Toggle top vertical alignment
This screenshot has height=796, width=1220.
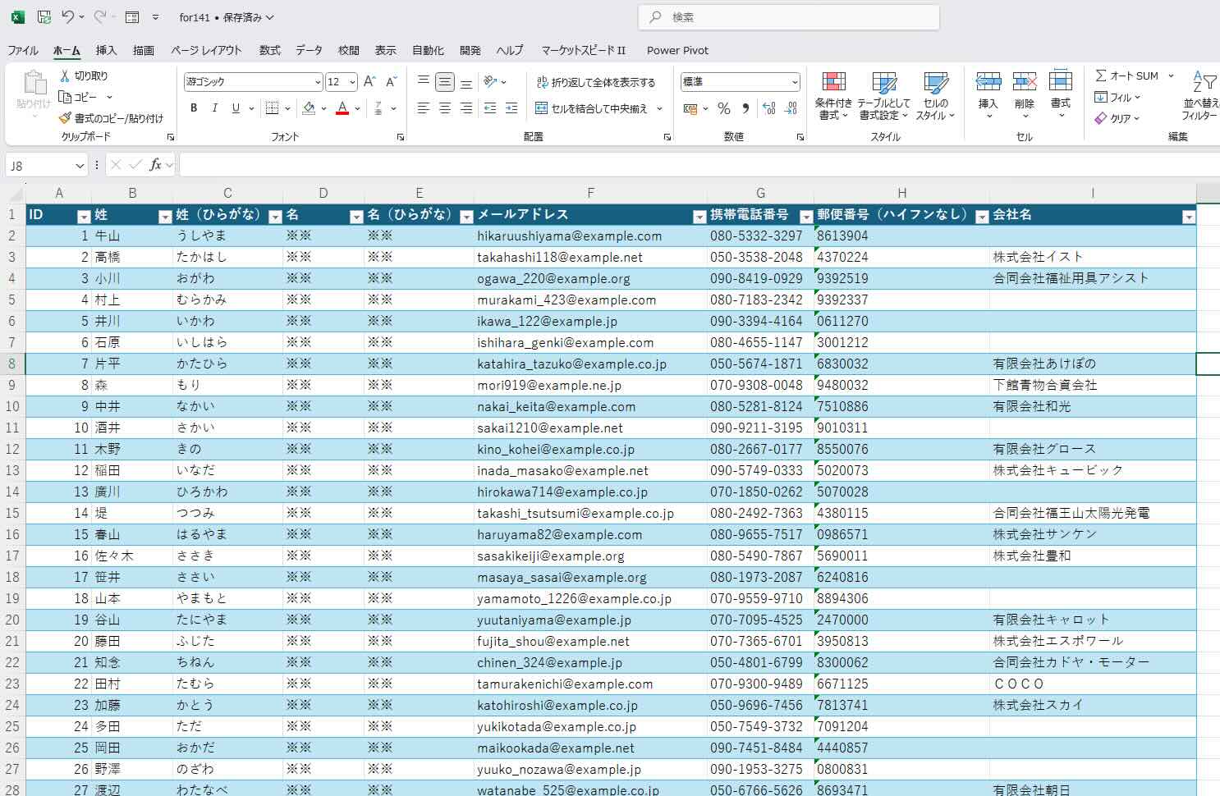click(424, 81)
